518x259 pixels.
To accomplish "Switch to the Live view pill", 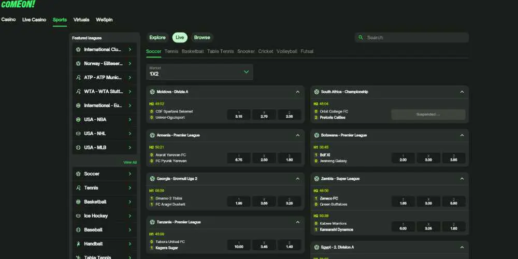I will tap(180, 37).
